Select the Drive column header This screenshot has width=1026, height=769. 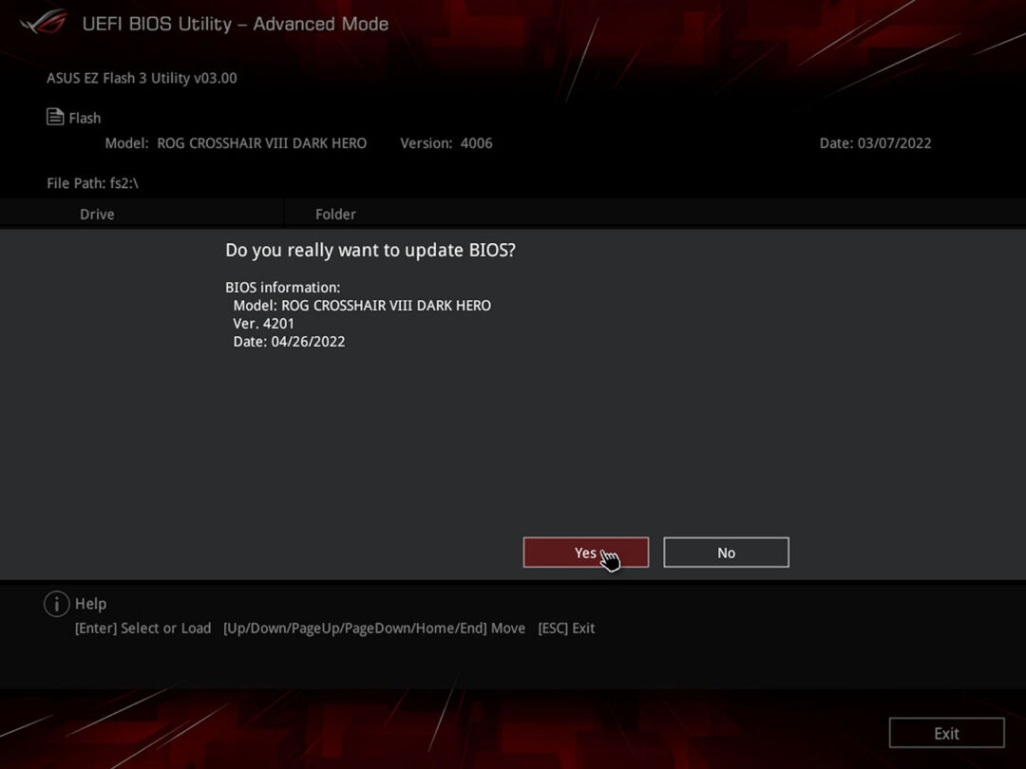(96, 214)
